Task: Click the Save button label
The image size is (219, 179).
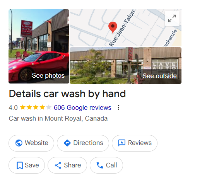Action: (x=32, y=165)
